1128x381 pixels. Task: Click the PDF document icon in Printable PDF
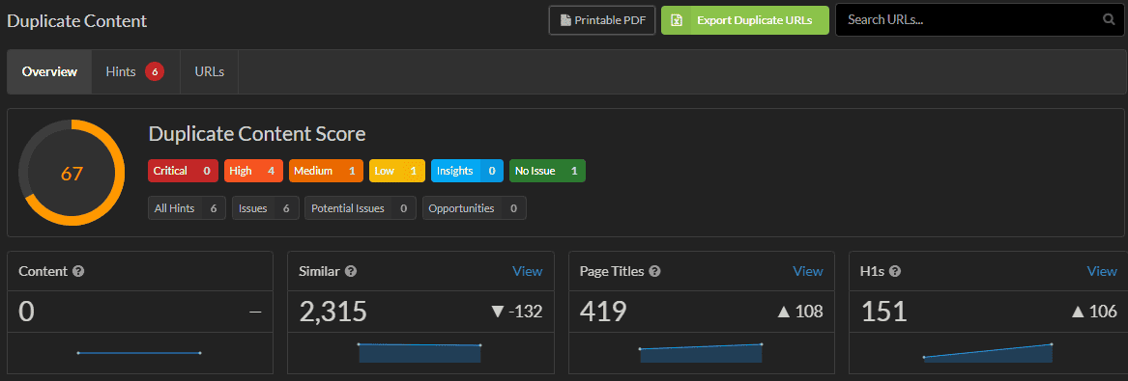pyautogui.click(x=565, y=20)
